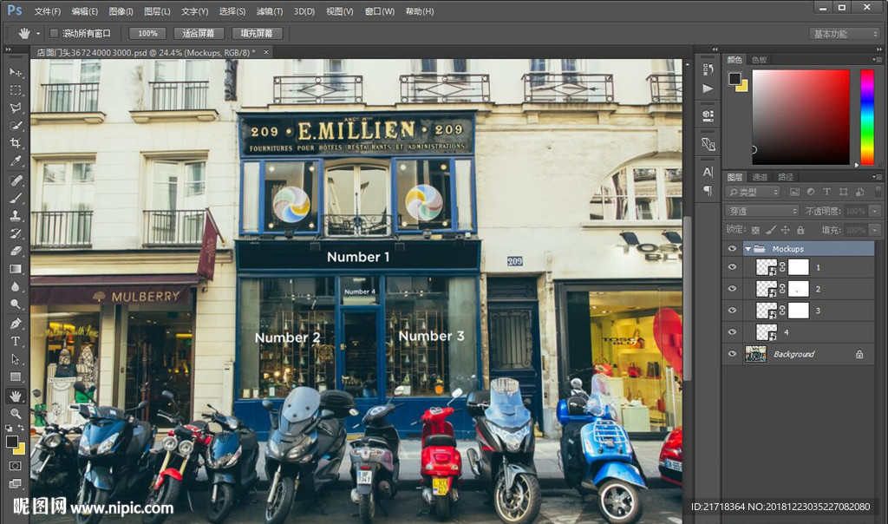Select the Zoom tool in toolbox
Viewport: 888px width, 524px height.
coord(16,413)
